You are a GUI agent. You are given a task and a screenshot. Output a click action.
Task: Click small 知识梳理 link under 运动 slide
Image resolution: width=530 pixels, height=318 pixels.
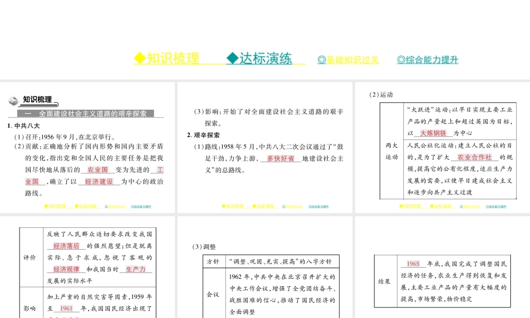click(x=410, y=206)
